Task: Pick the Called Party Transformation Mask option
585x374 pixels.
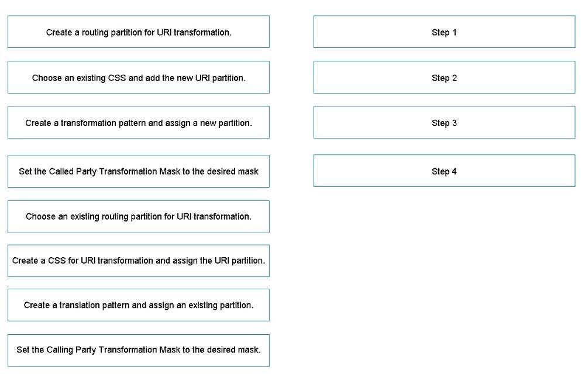Action: pos(139,171)
